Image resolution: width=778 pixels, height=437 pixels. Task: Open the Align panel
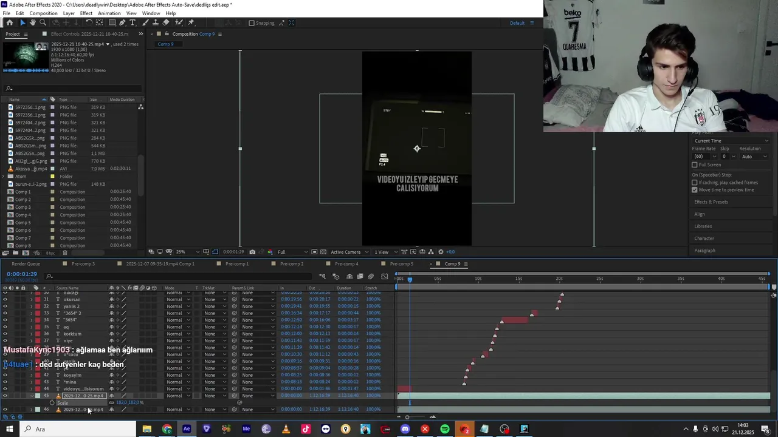[700, 214]
